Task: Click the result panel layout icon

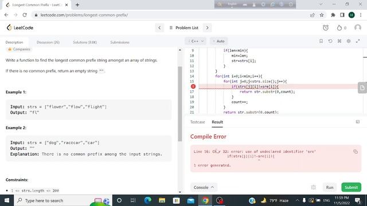Action: 358,122
